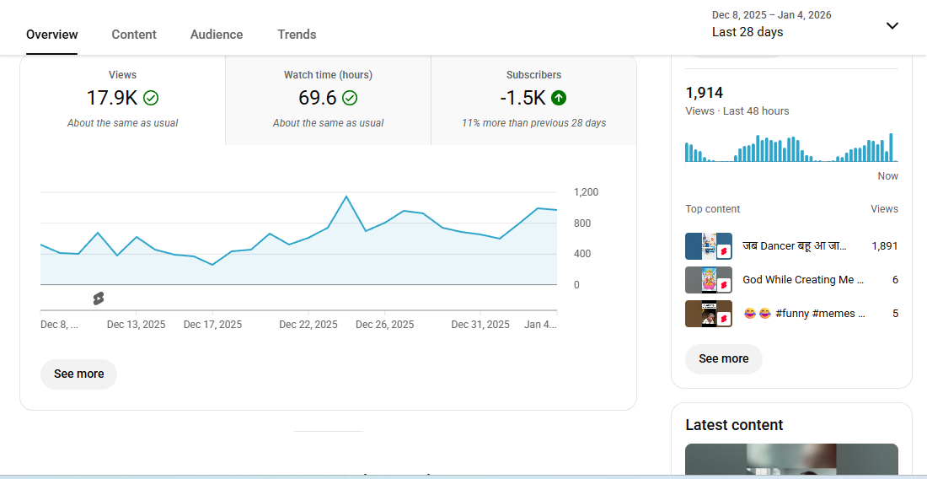This screenshot has width=927, height=479.
Task: Open the Dancer video in Top content
Action: [794, 246]
